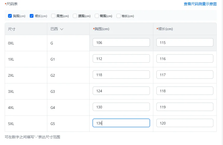Enable the 肩宽(cm) checkbox

(x=53, y=16)
